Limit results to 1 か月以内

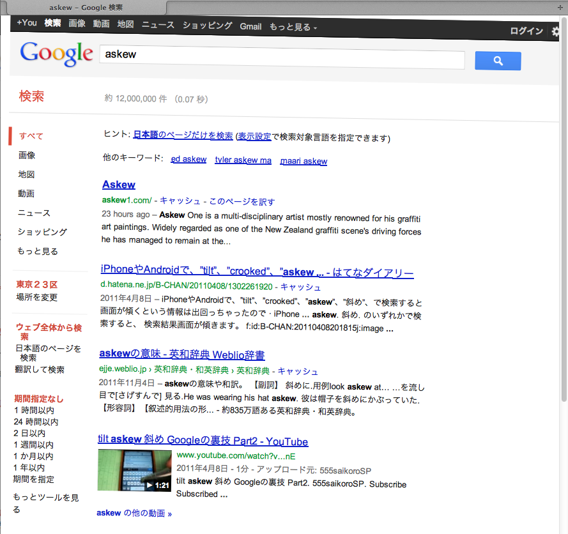[x=33, y=456]
